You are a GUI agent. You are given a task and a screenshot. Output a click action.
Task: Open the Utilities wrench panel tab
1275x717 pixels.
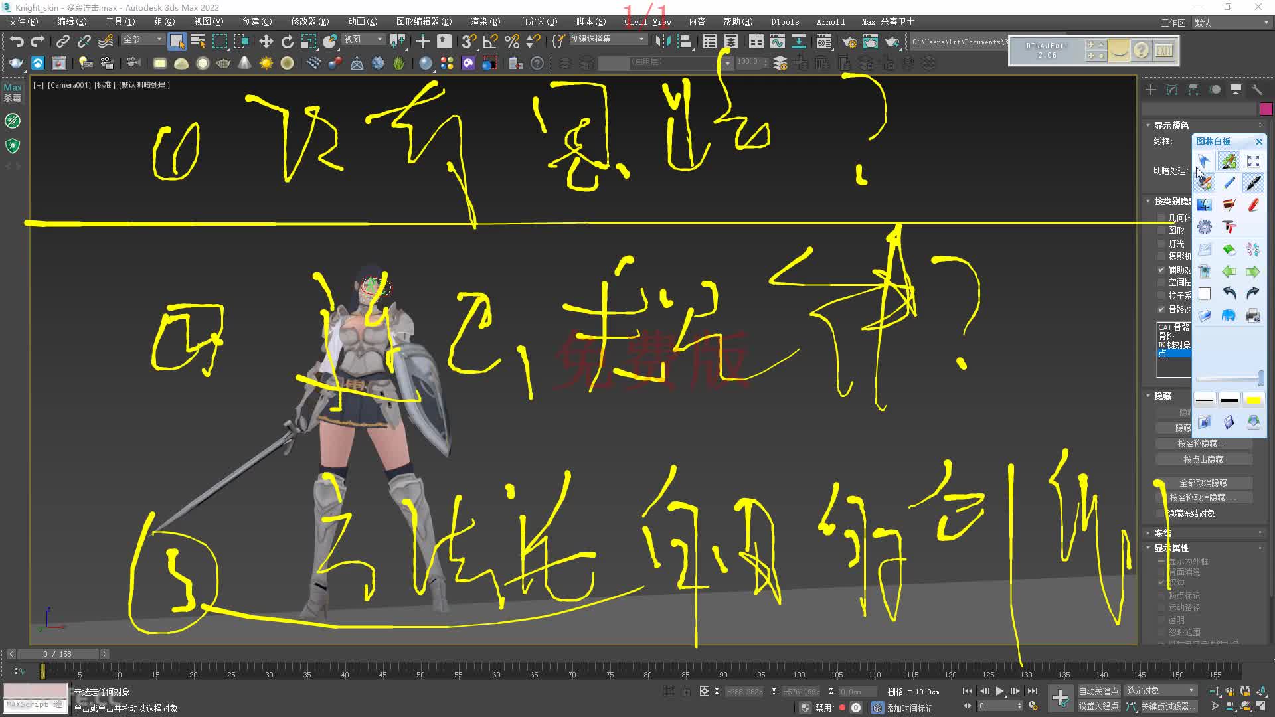(x=1257, y=90)
